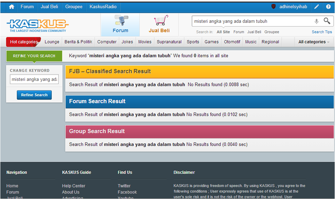Open the Sports category
The height and width of the screenshot is (199, 335).
193,42
